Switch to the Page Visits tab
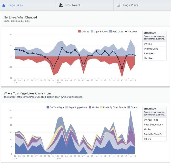 (x=130, y=5)
